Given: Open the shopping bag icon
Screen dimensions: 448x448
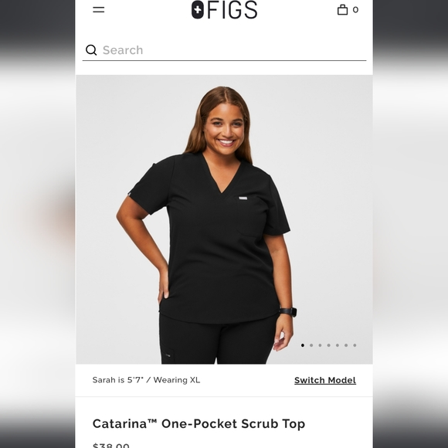Looking at the screenshot, I should 342,9.
